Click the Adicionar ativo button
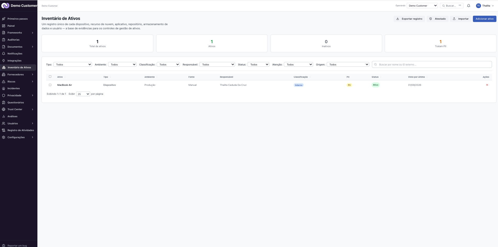 pyautogui.click(x=484, y=19)
